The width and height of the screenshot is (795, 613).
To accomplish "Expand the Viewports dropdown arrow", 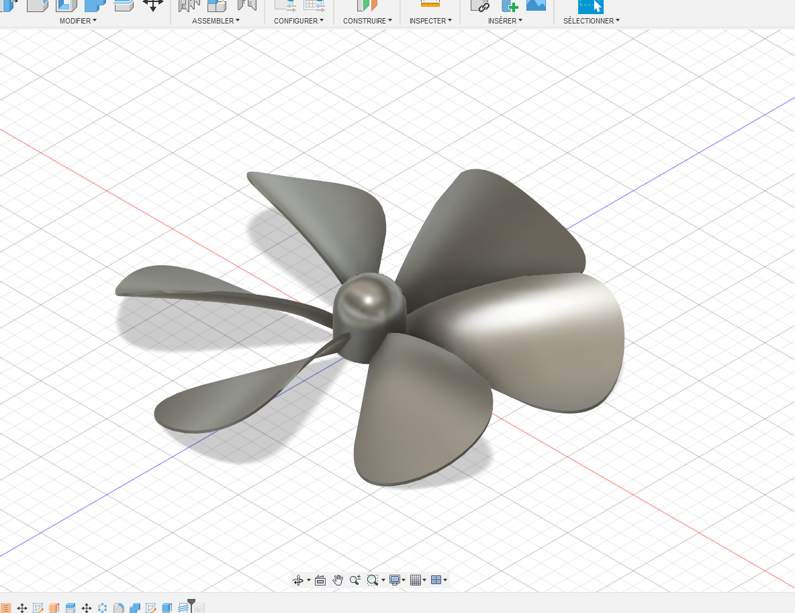I will coord(445,580).
